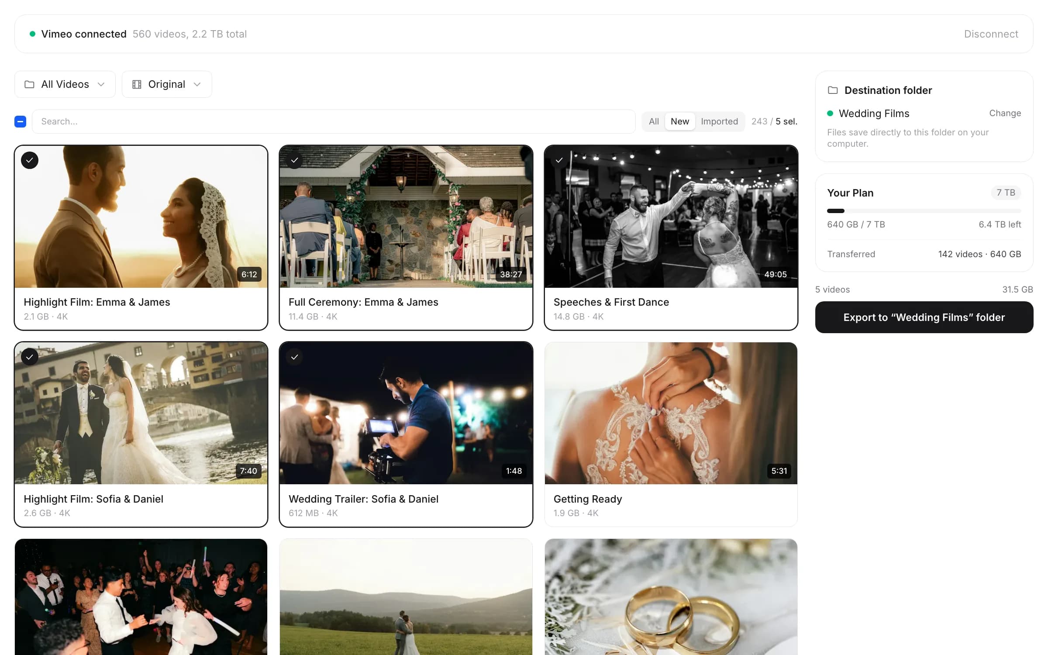
Task: Switch to the New filter tab
Action: 680,121
